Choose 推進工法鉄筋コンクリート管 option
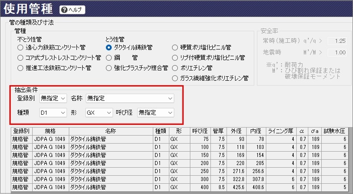This screenshot has width=353, height=194. [x=20, y=68]
